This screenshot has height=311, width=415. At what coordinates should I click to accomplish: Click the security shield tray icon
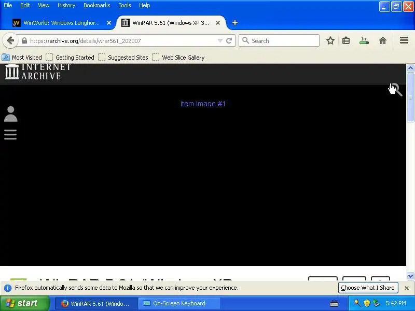pos(367,303)
